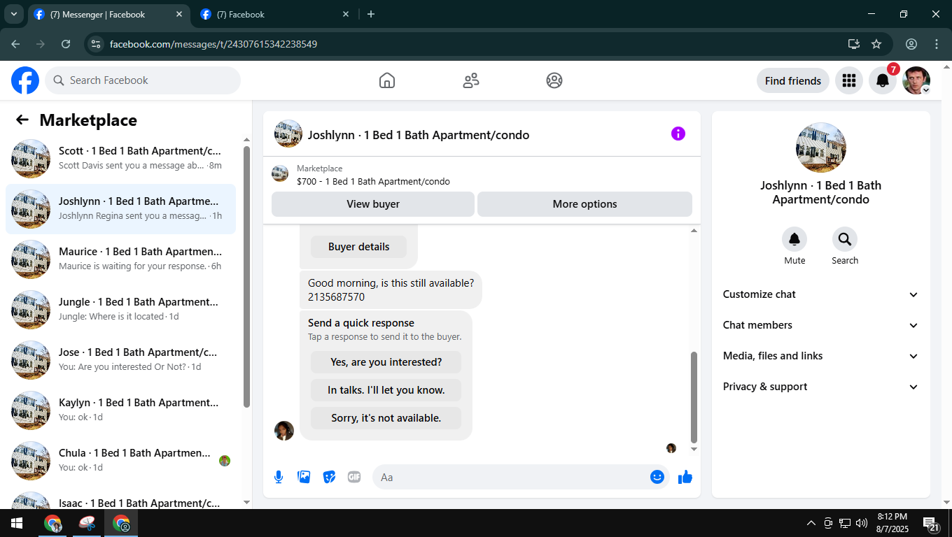952x537 pixels.
Task: Choose a GIF for the message
Action: (x=354, y=477)
